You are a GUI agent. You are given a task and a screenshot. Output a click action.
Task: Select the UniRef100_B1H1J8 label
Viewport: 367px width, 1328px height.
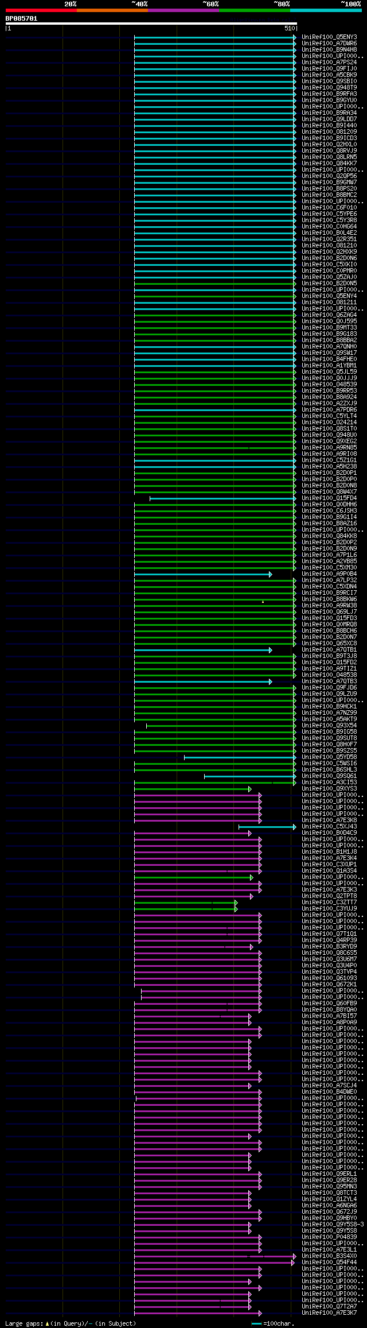(329, 852)
